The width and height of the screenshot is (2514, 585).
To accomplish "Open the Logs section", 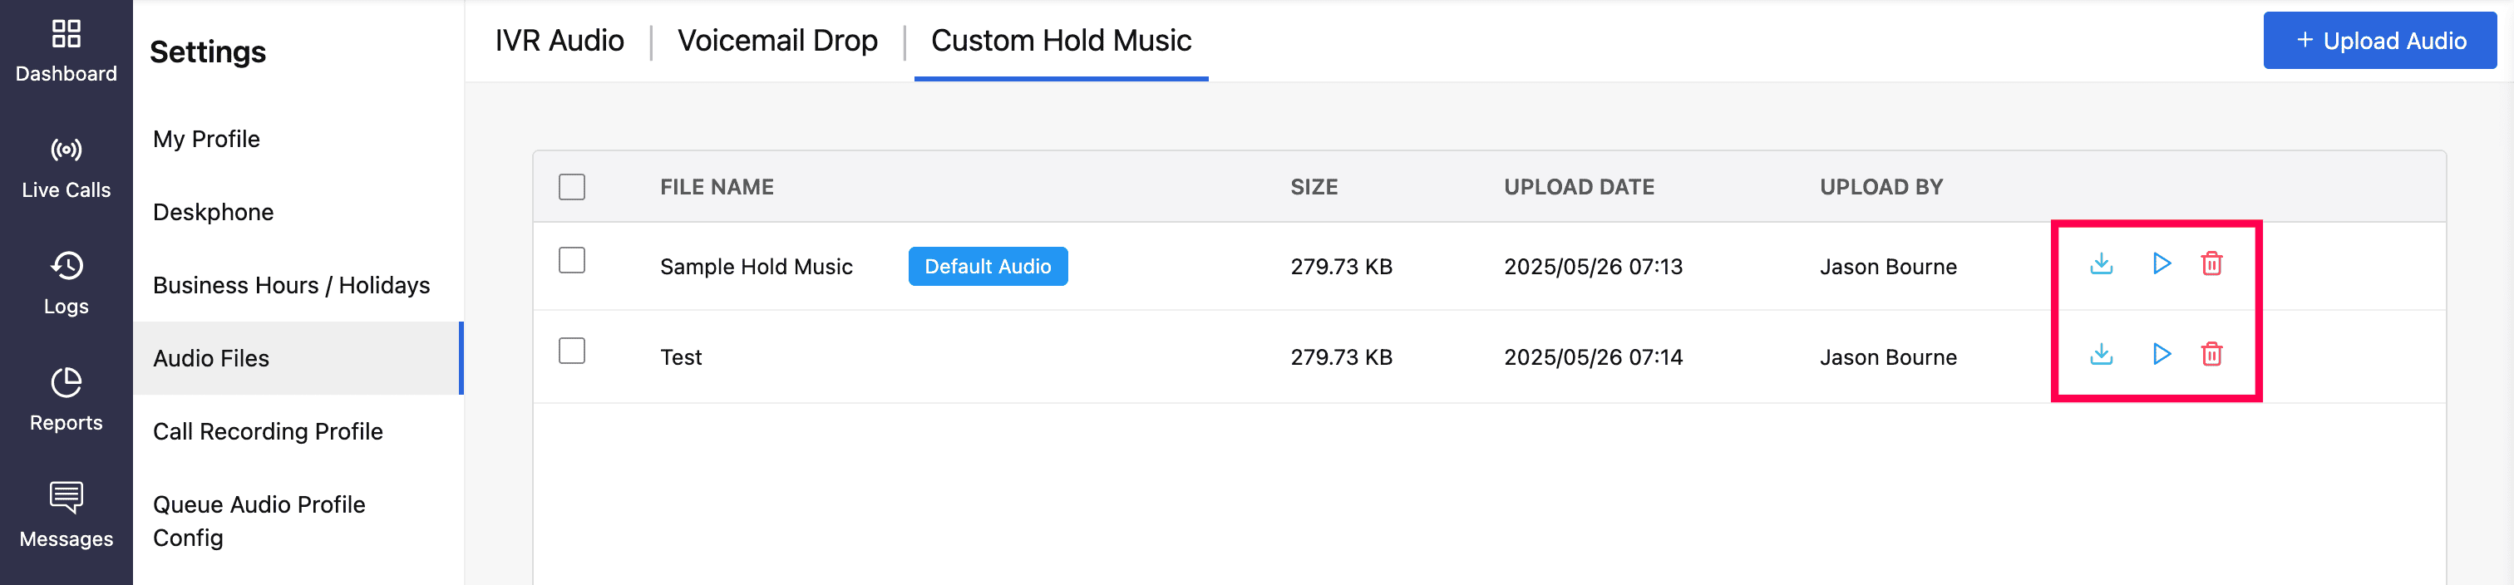I will tap(67, 283).
